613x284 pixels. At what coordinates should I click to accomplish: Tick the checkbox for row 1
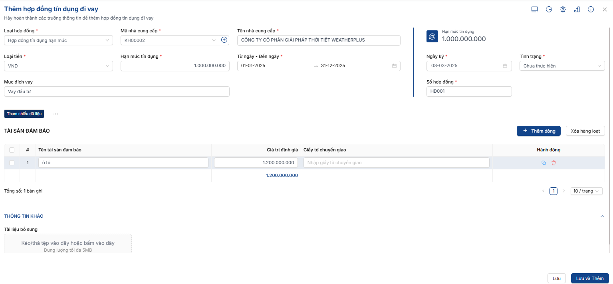pos(12,163)
